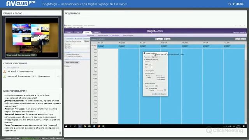Select the Daily recurrence radio button
This screenshot has height=140, width=249.
(x=146, y=76)
